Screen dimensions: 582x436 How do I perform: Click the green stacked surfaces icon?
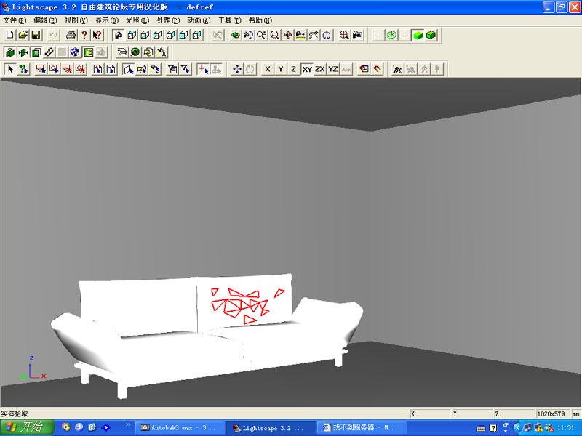pos(36,52)
